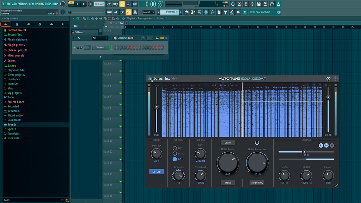
Task: Expand the Sounds folder
Action: click(x=12, y=124)
